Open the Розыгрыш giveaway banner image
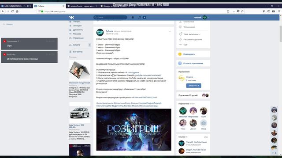Viewport: 282px width, 158px height. point(134,129)
